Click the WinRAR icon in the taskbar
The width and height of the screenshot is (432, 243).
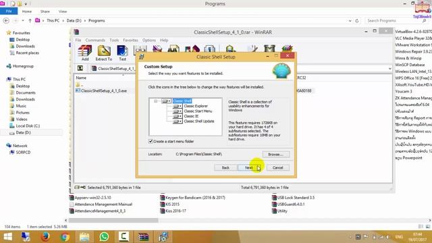pyautogui.click(x=143, y=237)
